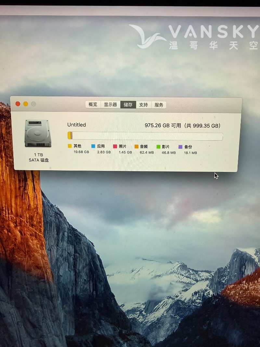Click the orange 音频 storage indicator

pos(136,146)
